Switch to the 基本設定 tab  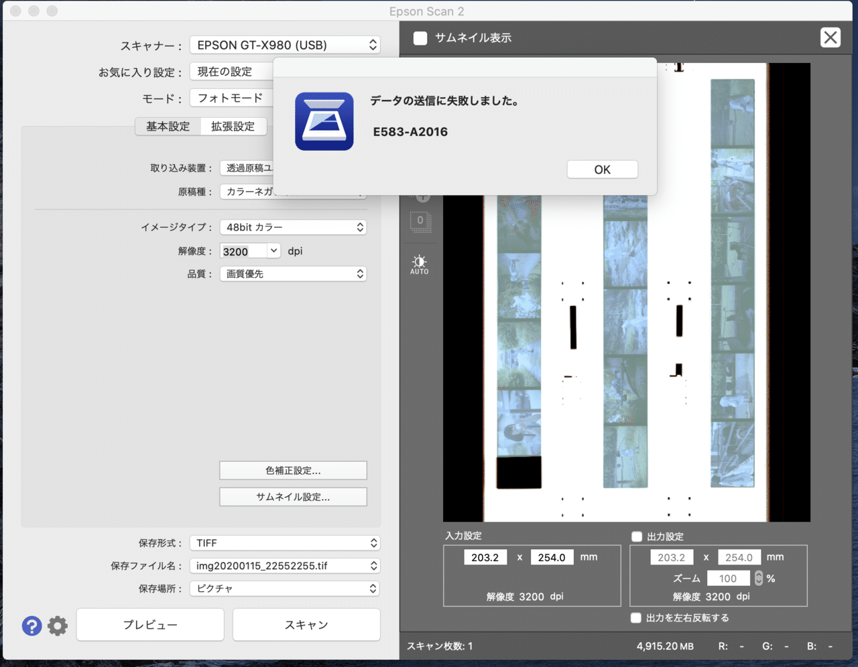click(168, 127)
